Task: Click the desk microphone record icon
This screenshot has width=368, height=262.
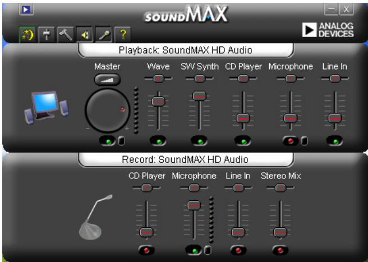Action: point(95,217)
